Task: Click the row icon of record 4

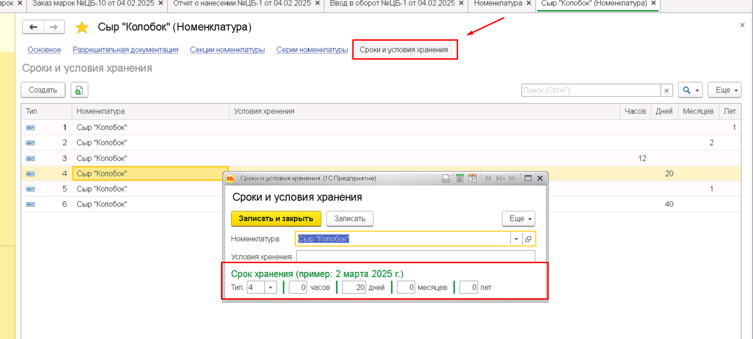Action: (x=31, y=174)
